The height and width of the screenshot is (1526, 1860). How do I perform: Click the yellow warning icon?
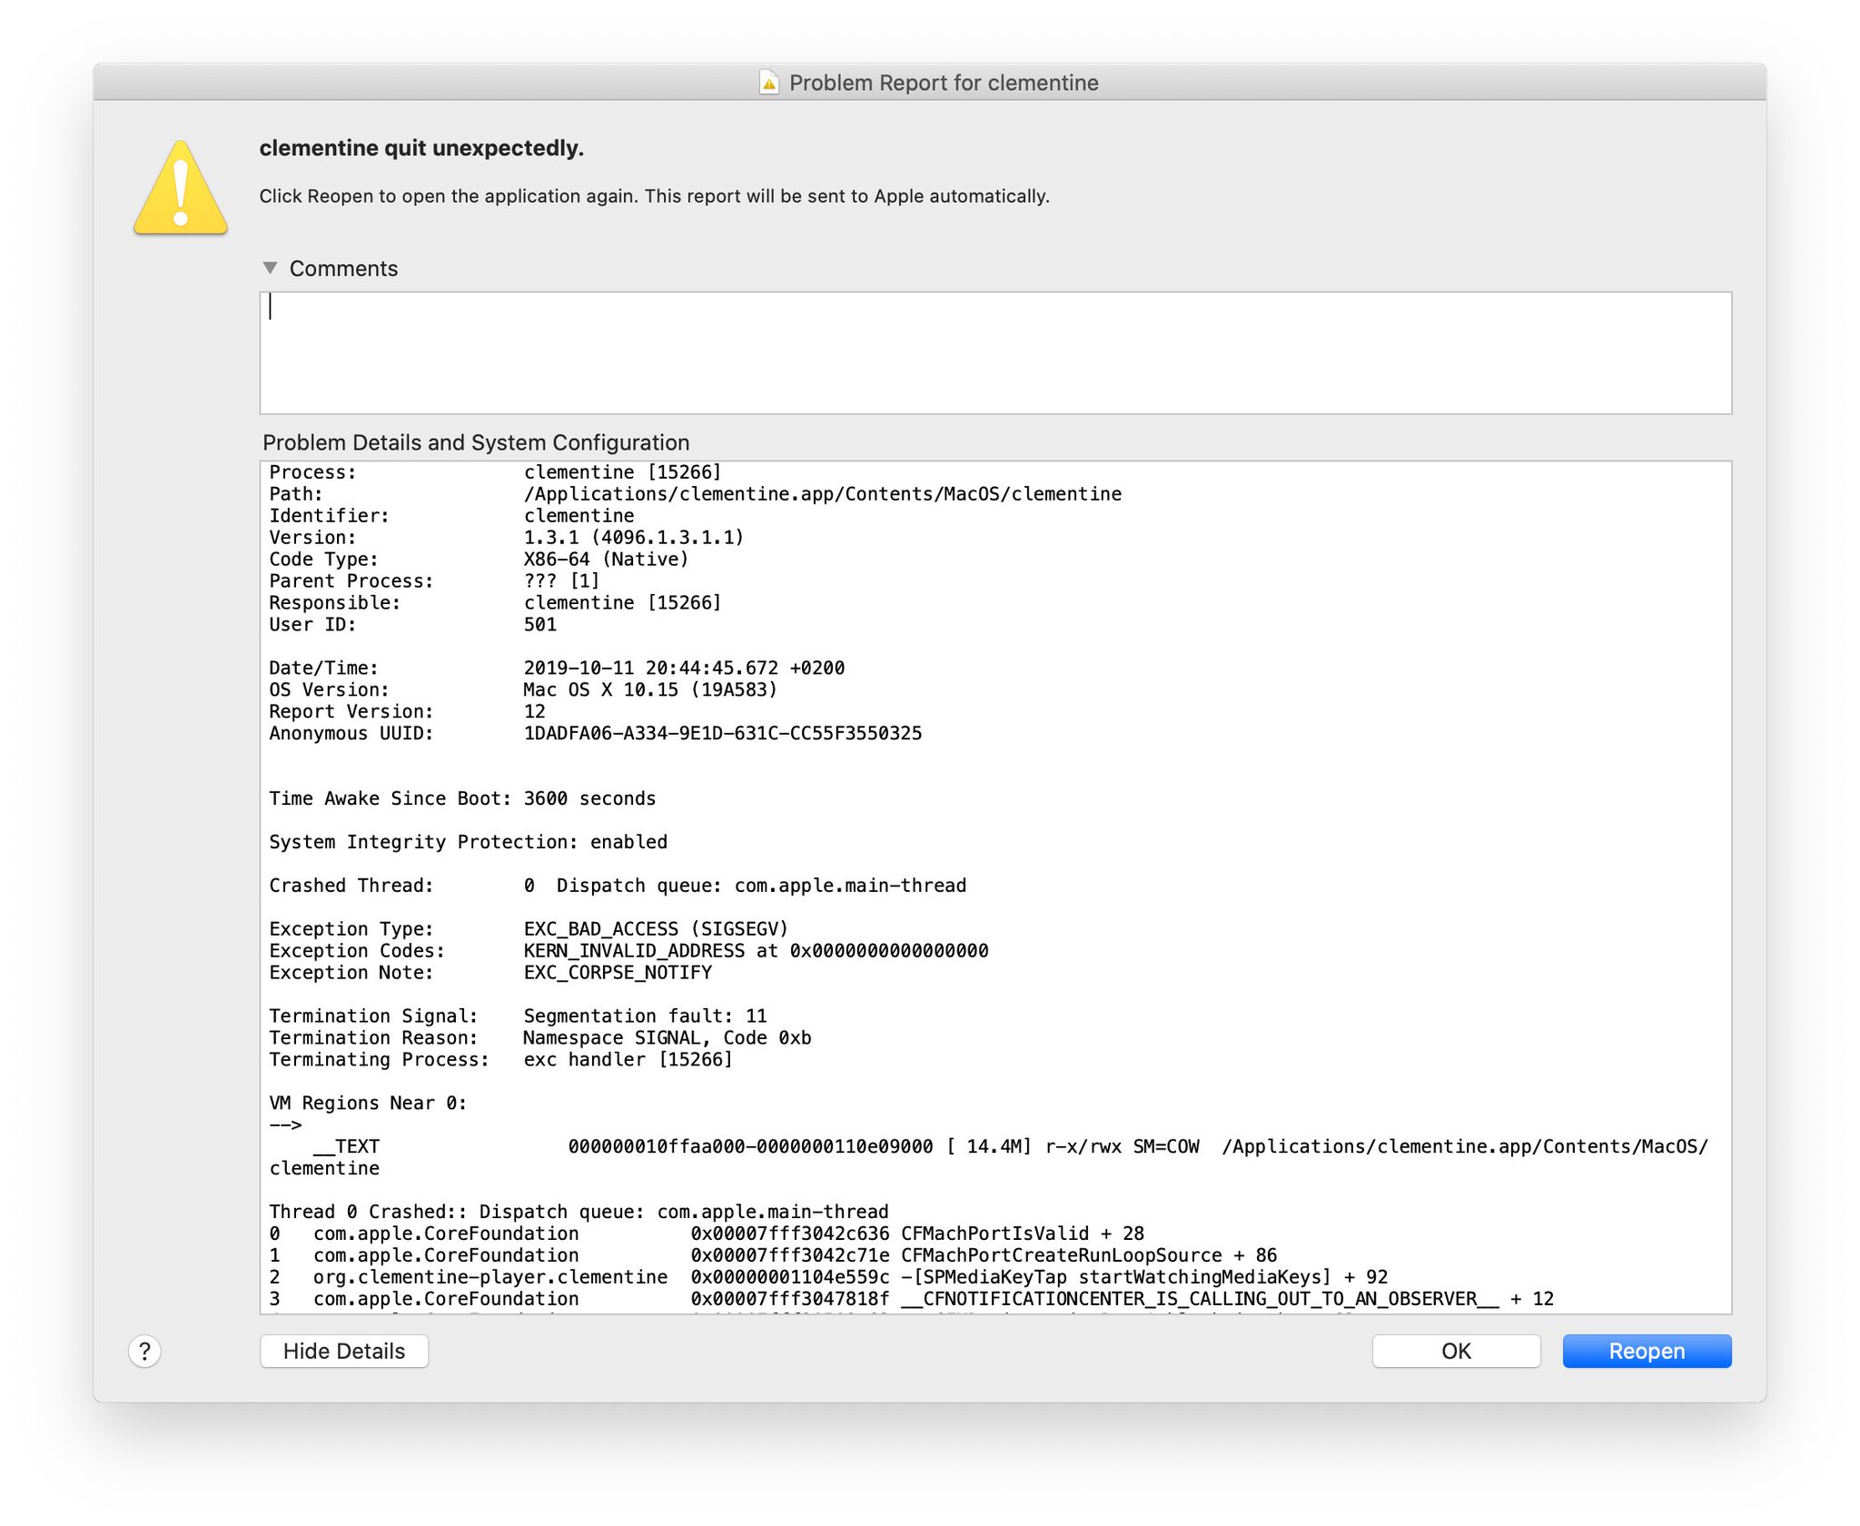click(x=181, y=188)
